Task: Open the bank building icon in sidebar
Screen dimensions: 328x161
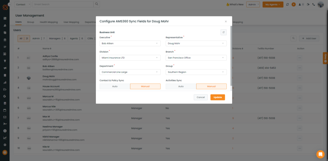Action: 5,40
